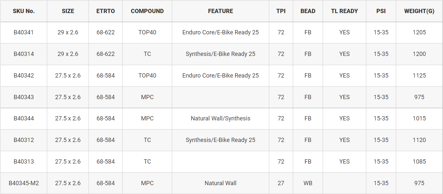Click the FEATURE column header

[x=220, y=11]
